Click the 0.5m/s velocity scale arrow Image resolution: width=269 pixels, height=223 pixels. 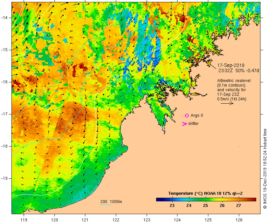coord(227,103)
